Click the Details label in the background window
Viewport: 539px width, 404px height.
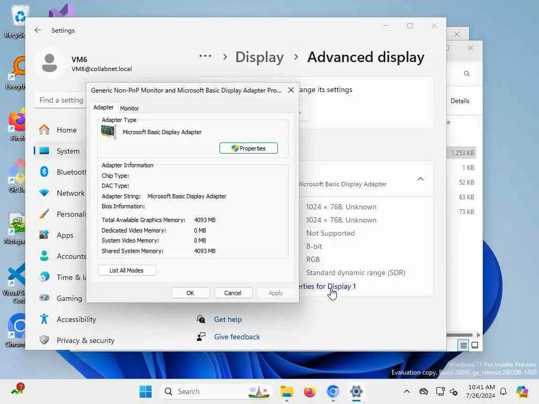[x=460, y=100]
